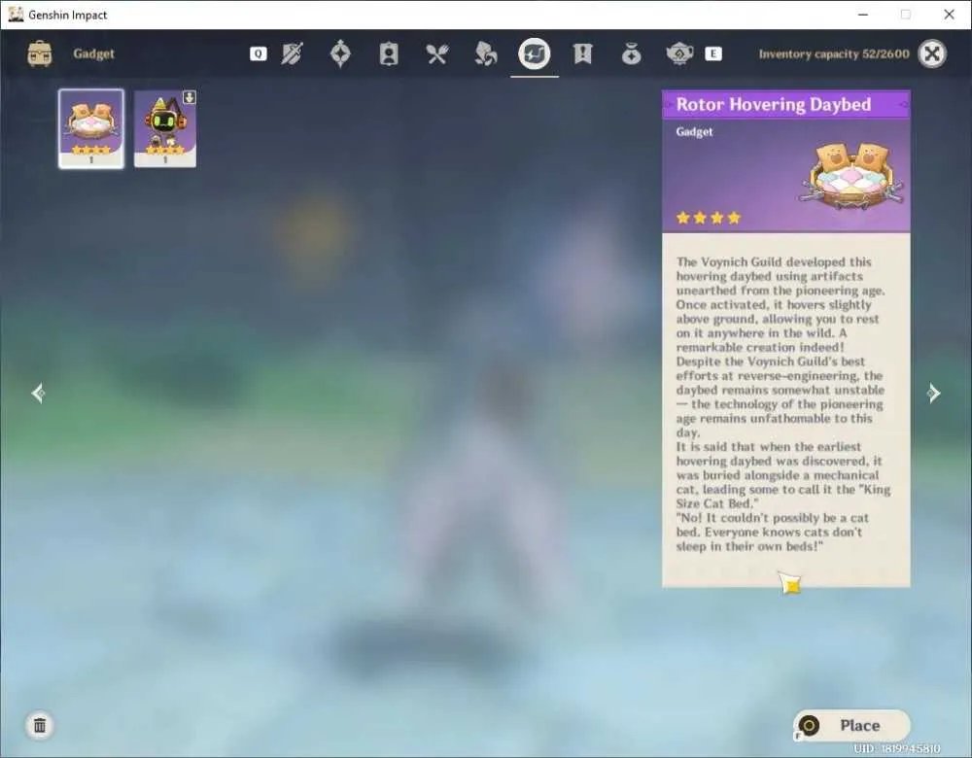Minimize the Genshin Impact window

click(863, 15)
